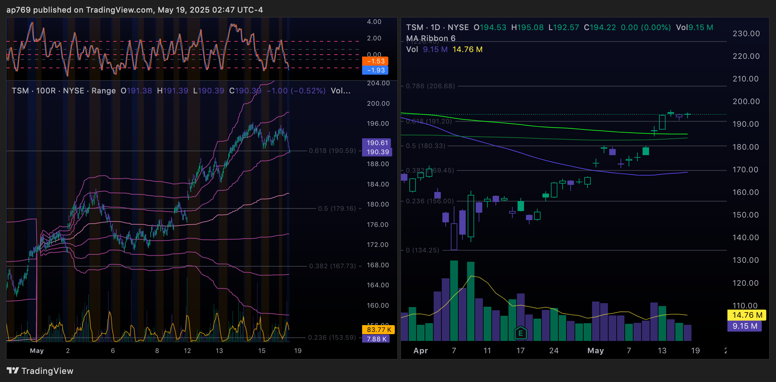Click the 4.00 level on oscillator scale

(374, 22)
